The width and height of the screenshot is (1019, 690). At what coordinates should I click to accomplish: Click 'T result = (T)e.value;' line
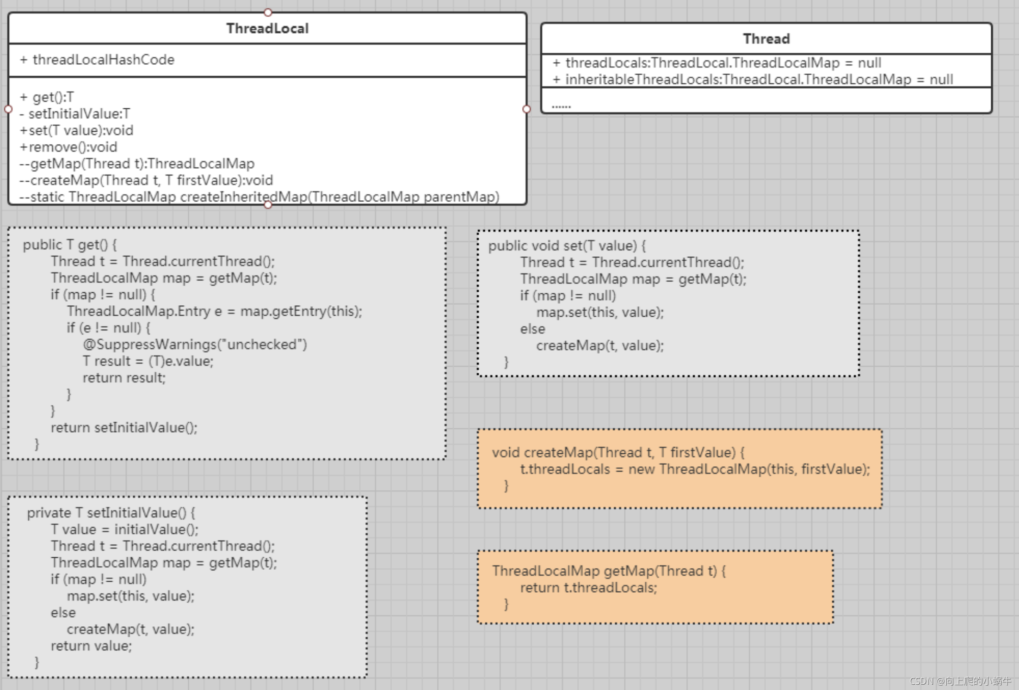(x=148, y=361)
